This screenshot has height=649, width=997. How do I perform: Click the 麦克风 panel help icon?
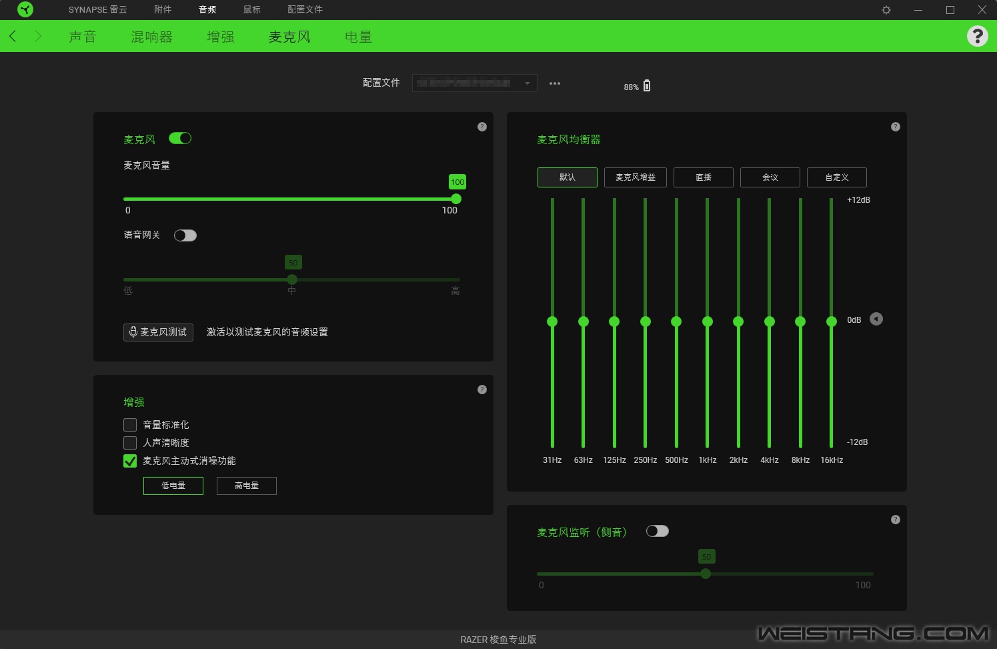pyautogui.click(x=481, y=127)
